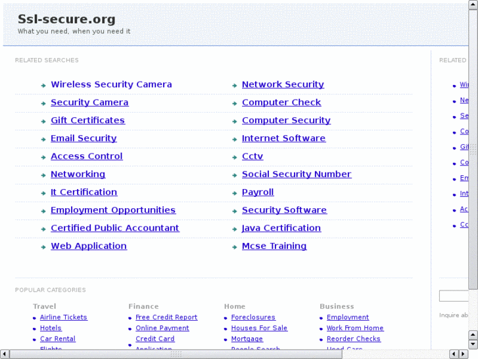Image resolution: width=478 pixels, height=359 pixels.
Task: Click the Computer Check link
Action: coord(281,102)
